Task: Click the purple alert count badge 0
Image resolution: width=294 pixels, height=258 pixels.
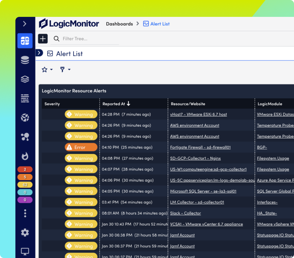Action: click(25, 200)
